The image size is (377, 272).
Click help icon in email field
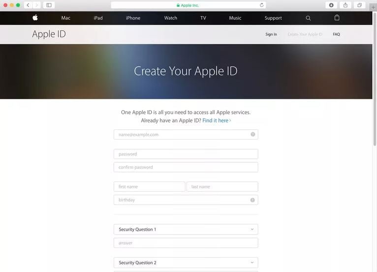pos(252,134)
